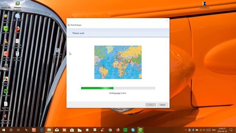Open the Action Center notifications icon

231,130
